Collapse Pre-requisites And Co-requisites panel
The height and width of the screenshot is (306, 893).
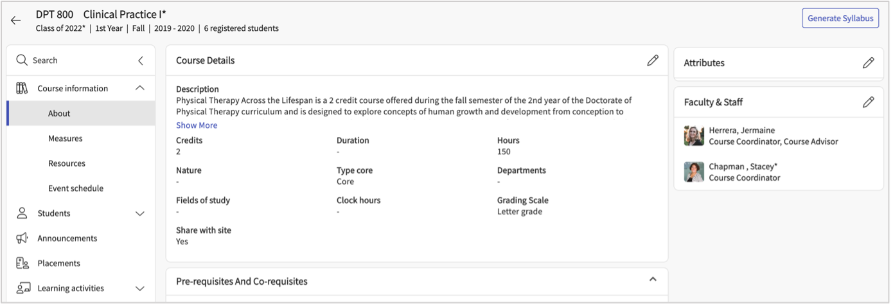tap(653, 280)
